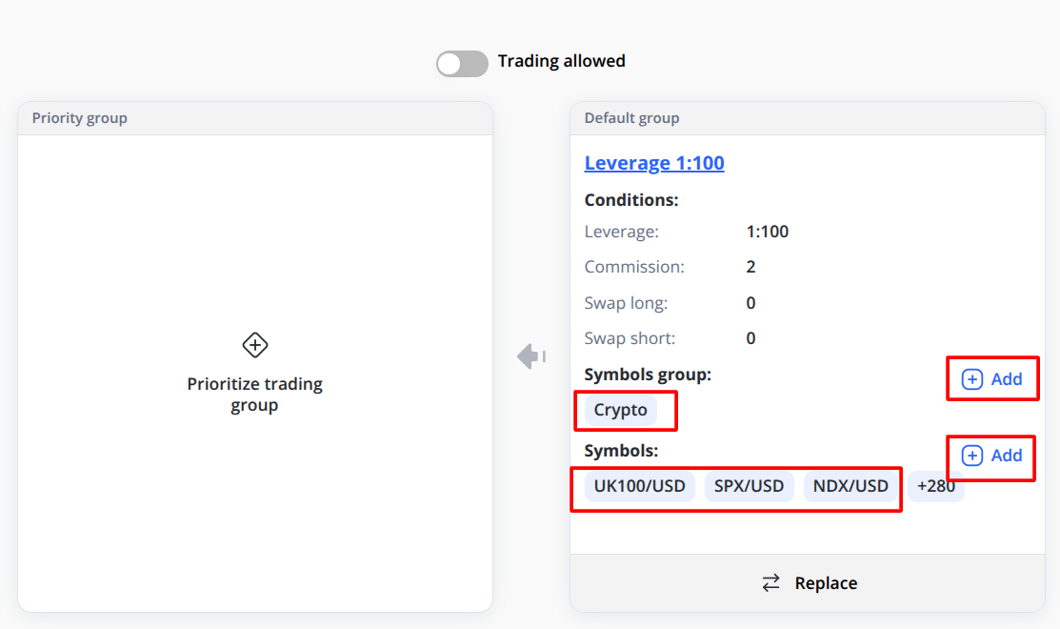This screenshot has width=1060, height=629.
Task: Click the plus icon beside Symbols group
Action: [972, 379]
